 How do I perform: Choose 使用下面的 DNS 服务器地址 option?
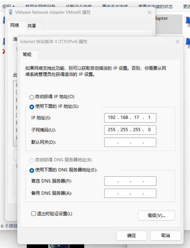[x=32, y=170]
